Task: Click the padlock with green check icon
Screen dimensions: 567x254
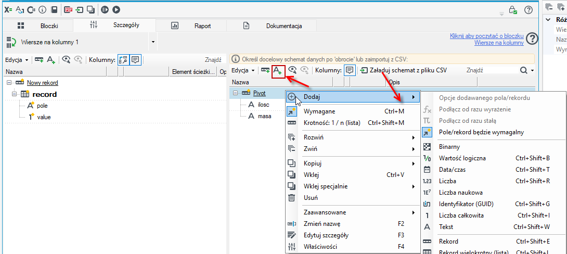Action: coord(513,10)
